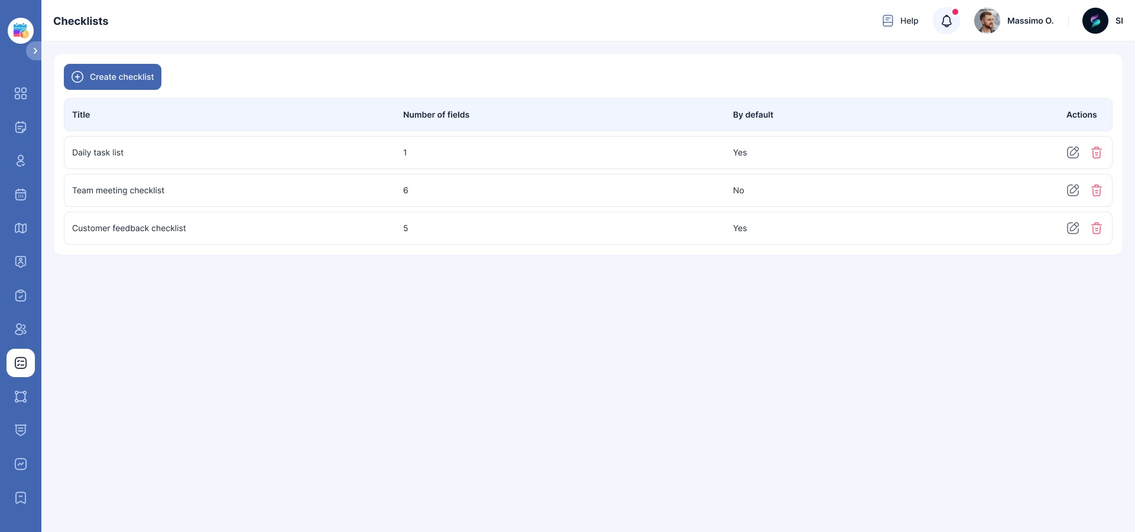Select the Customer feedback checklist title
Image resolution: width=1135 pixels, height=532 pixels.
coord(129,228)
